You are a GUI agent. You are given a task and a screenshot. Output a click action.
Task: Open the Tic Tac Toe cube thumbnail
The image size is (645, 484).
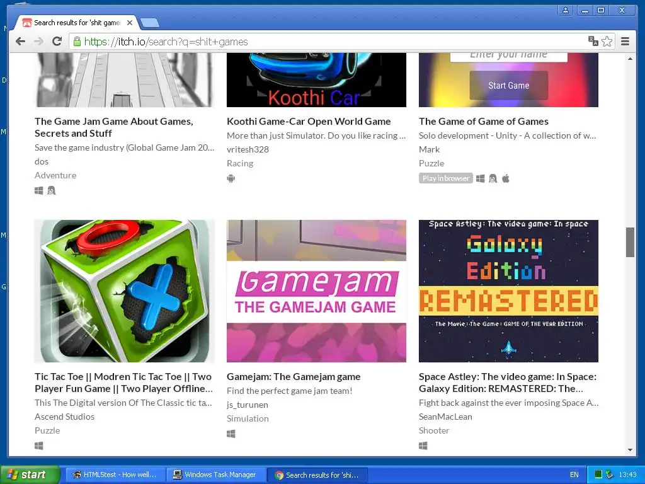125,291
